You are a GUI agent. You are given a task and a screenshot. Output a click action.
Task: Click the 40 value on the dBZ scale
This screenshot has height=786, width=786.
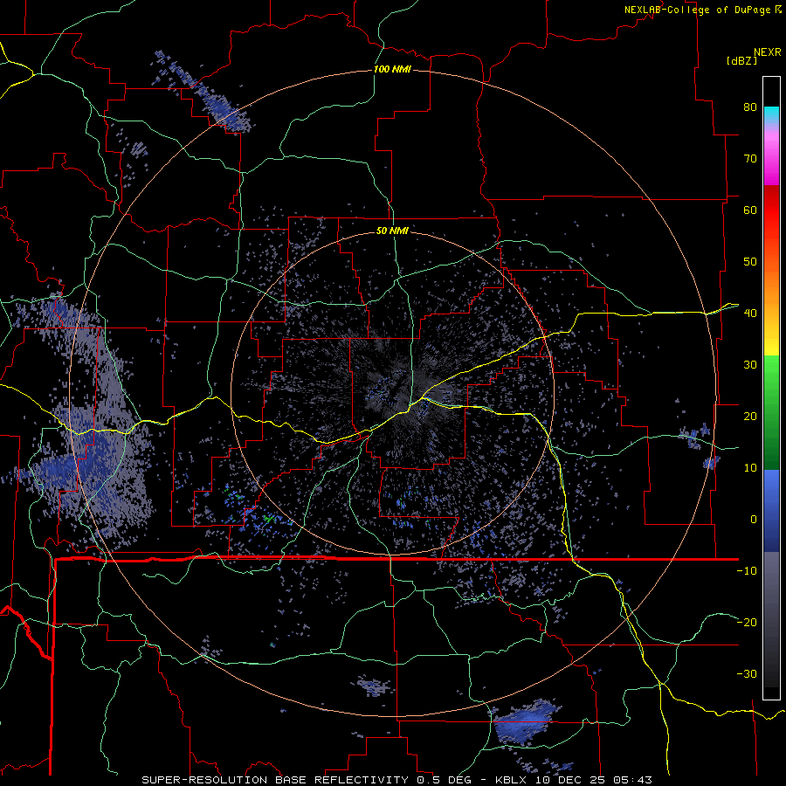[750, 314]
